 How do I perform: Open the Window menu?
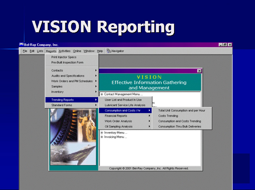click(89, 51)
